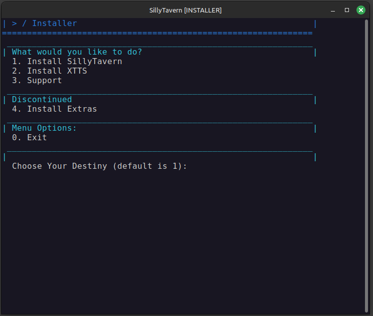
Task: Click the '> / Installer' breadcrumb text
Action: point(44,24)
